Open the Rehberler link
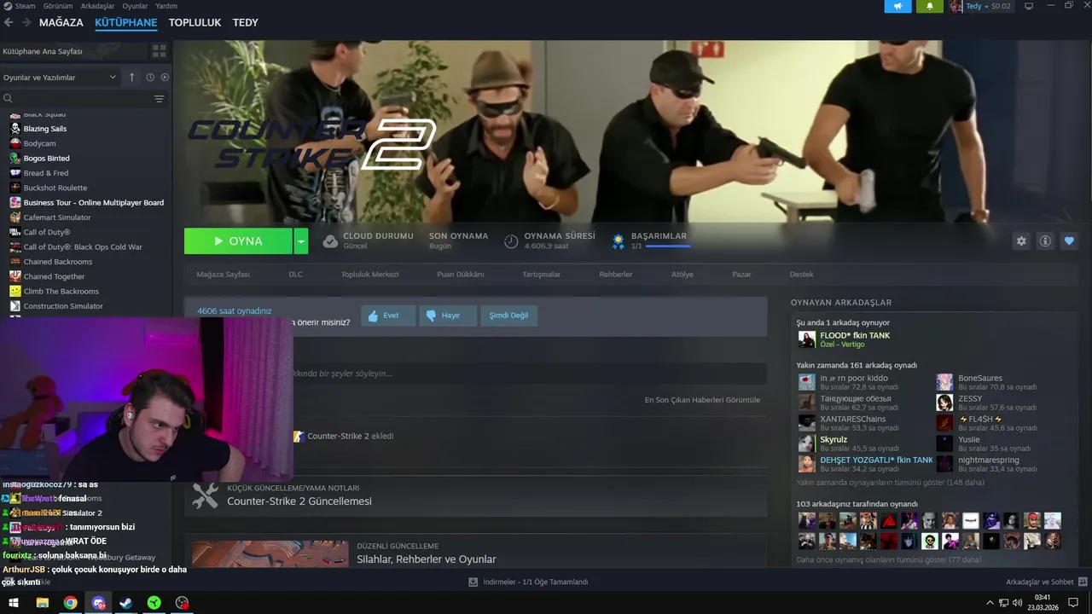The image size is (1092, 614). tap(616, 275)
